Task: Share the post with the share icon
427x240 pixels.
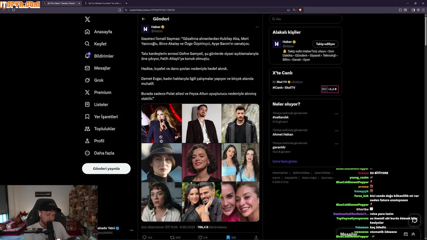Action: tap(256, 237)
